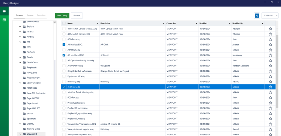Switch to the Favorites tab
The image size is (281, 136).
[x=41, y=15]
